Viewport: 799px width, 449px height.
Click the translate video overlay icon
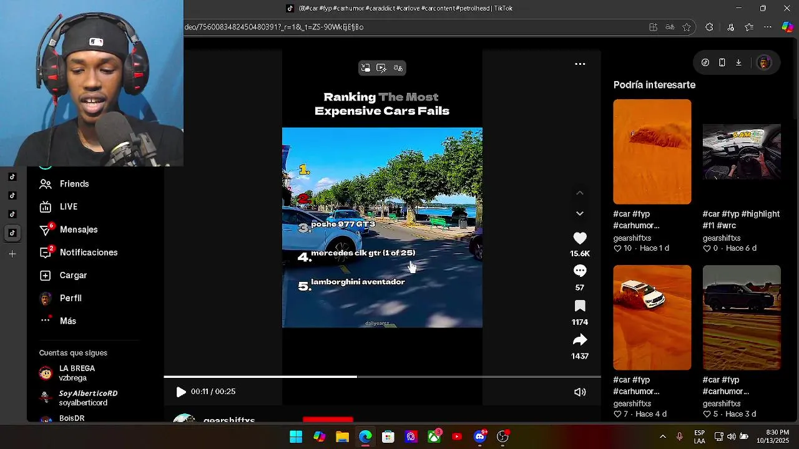pyautogui.click(x=398, y=68)
